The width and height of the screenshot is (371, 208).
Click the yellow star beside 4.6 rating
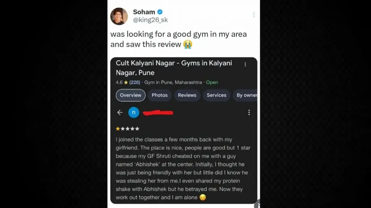[126, 83]
